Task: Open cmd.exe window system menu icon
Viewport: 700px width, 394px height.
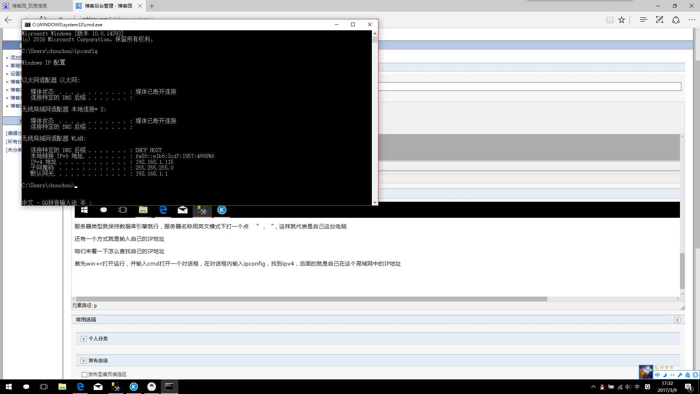Action: click(x=28, y=25)
